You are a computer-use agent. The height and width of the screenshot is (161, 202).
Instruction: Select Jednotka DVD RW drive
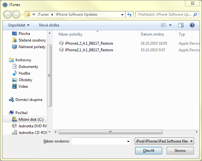click(29, 126)
